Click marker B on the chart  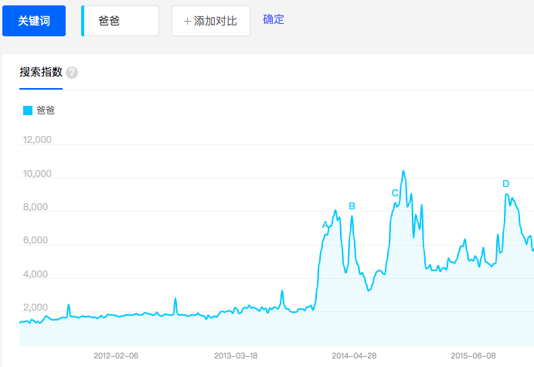[352, 206]
